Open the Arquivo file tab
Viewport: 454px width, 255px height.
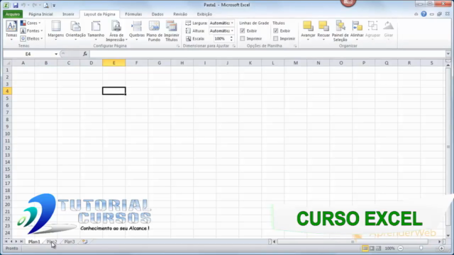13,14
